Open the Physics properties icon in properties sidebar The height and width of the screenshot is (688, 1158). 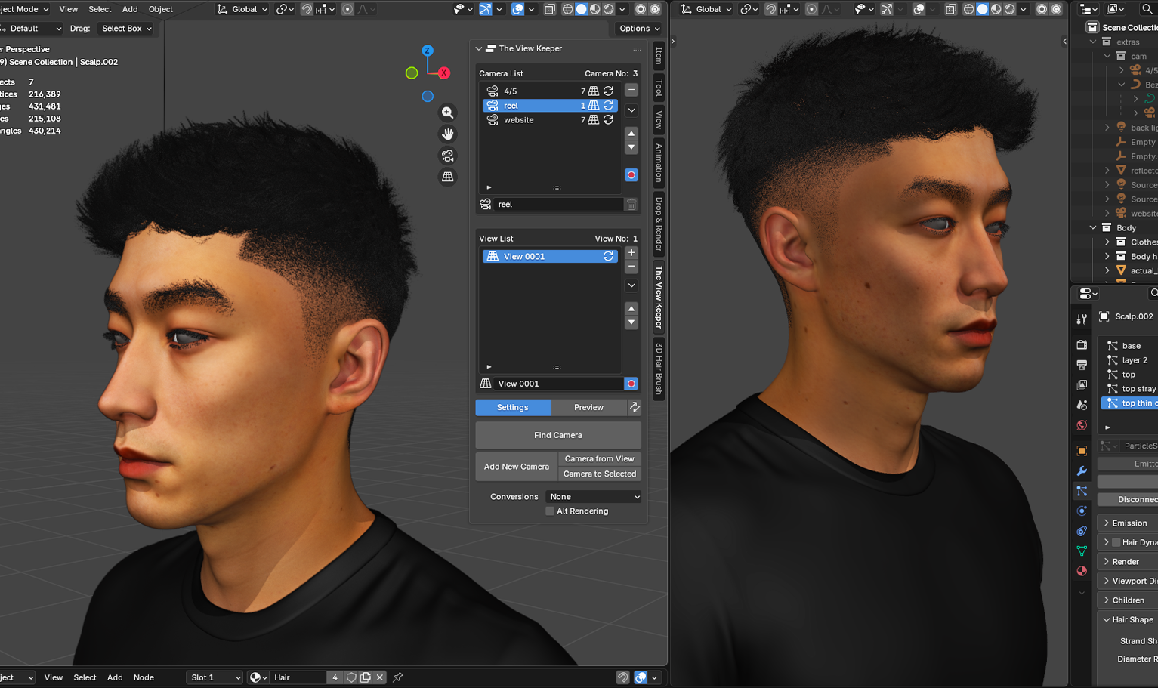[x=1081, y=511]
